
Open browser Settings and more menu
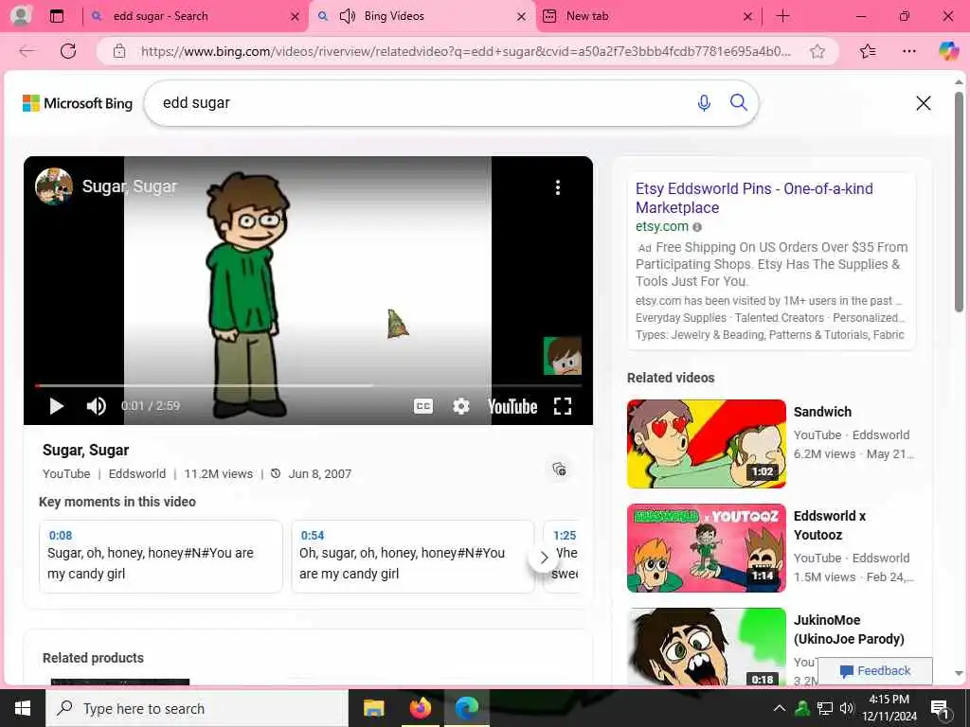tap(908, 51)
